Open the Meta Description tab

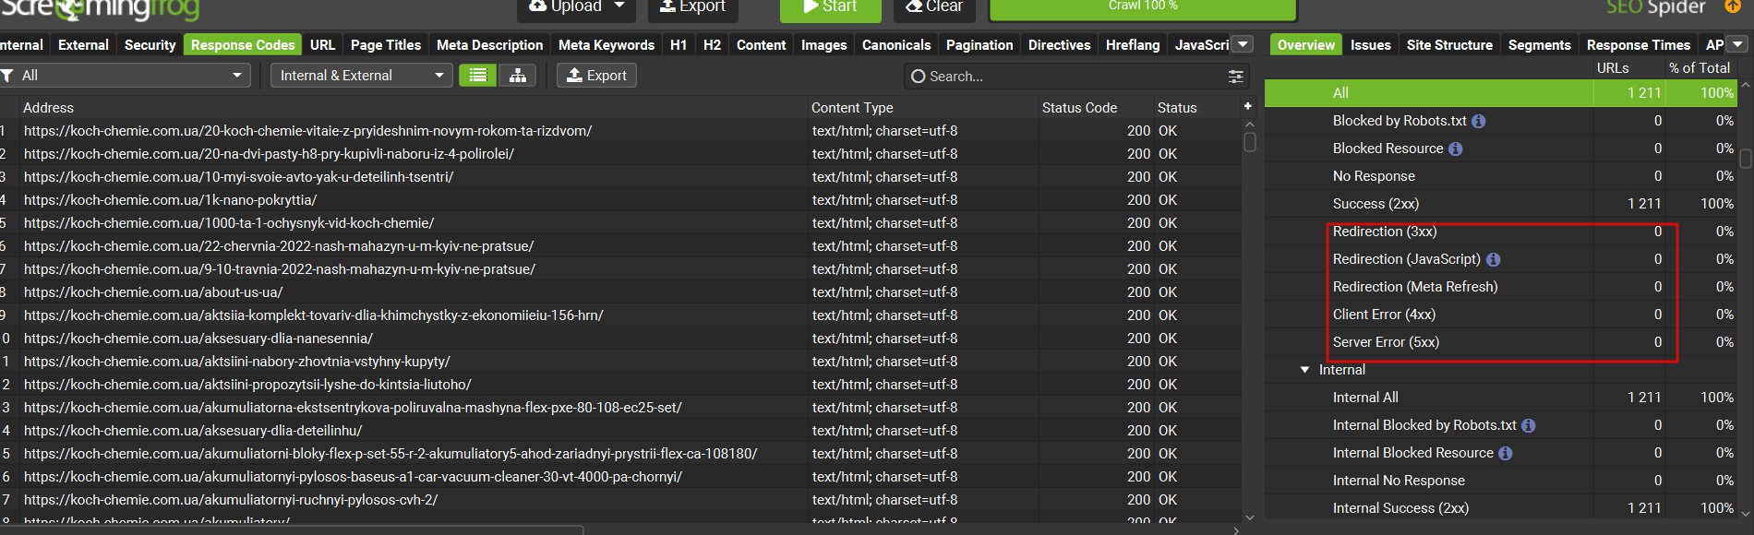click(489, 44)
